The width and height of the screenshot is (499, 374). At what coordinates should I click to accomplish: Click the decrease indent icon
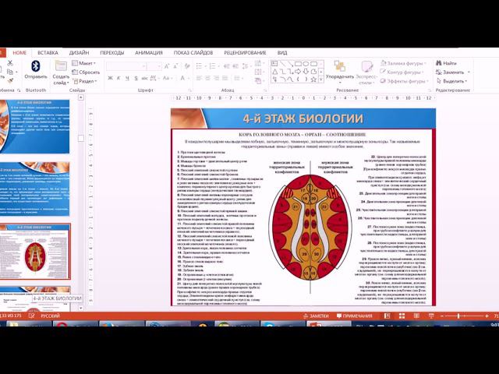(x=227, y=66)
